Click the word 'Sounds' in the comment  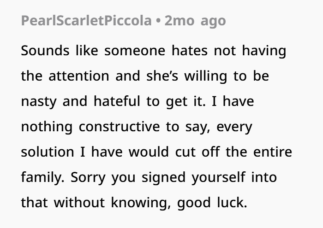click(45, 51)
